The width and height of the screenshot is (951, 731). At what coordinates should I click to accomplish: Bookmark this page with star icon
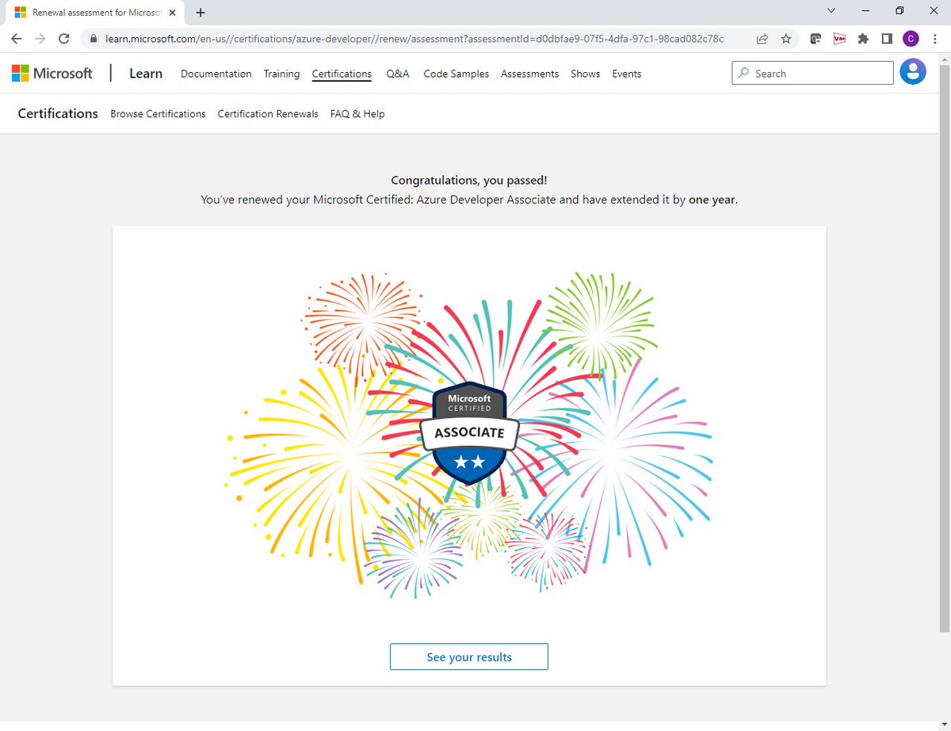[785, 38]
